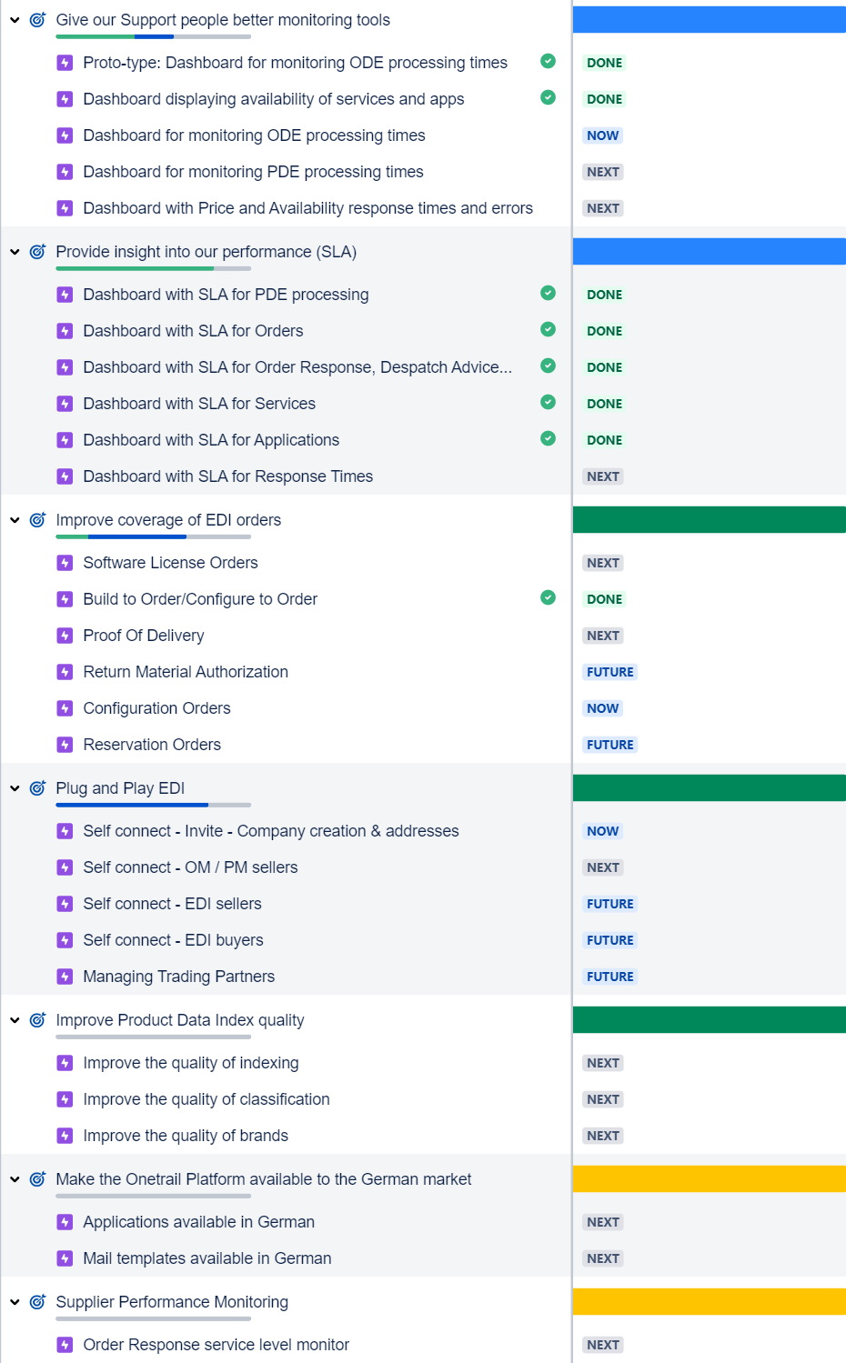This screenshot has height=1363, width=846.
Task: Click the purple icon beside Proof Of Delivery
Action: [x=65, y=636]
